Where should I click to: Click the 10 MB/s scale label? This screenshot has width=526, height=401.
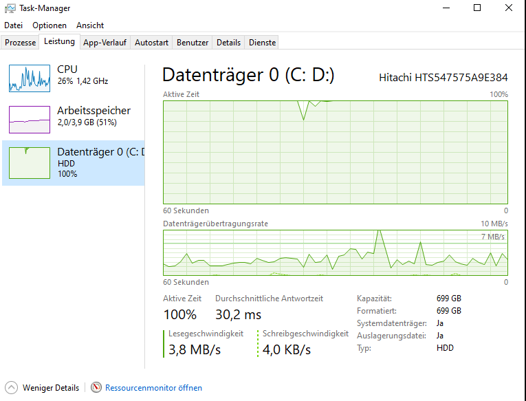point(494,224)
